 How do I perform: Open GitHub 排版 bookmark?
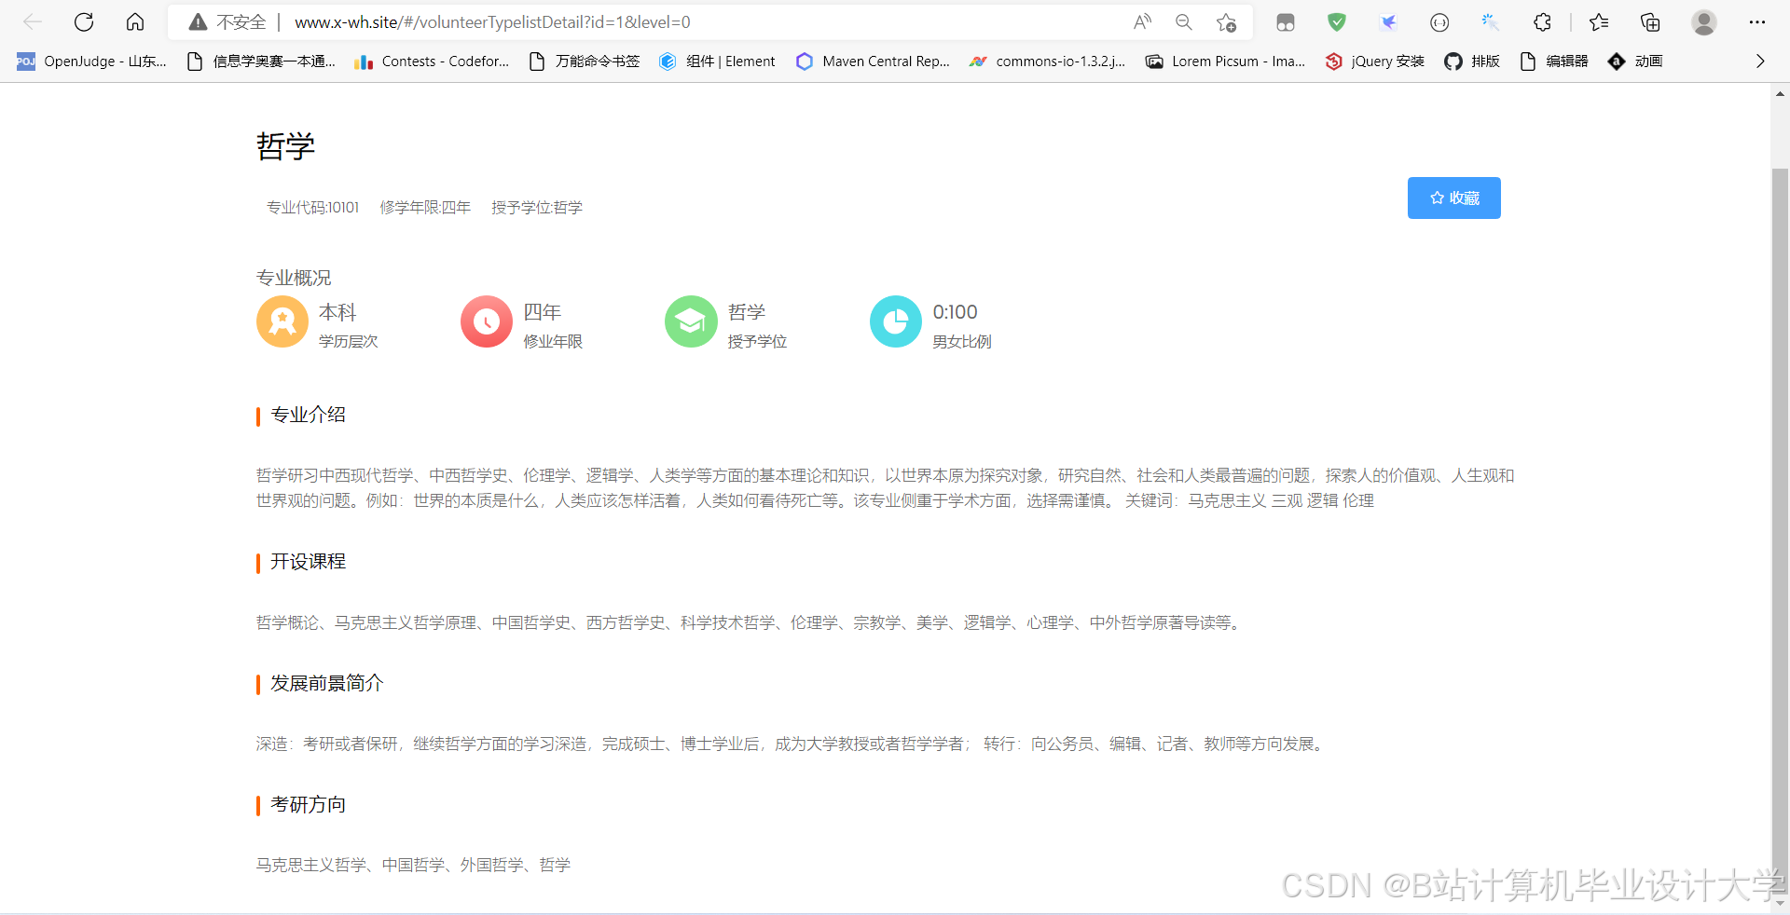(1472, 61)
